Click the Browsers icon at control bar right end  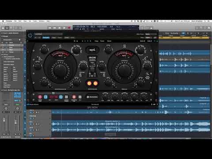tap(209, 28)
